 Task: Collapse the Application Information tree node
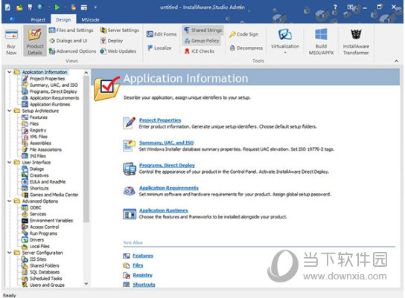tap(9, 72)
